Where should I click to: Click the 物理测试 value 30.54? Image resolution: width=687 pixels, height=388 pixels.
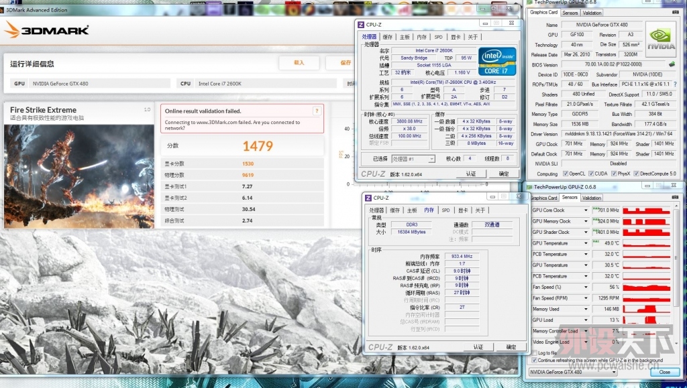[x=248, y=209]
